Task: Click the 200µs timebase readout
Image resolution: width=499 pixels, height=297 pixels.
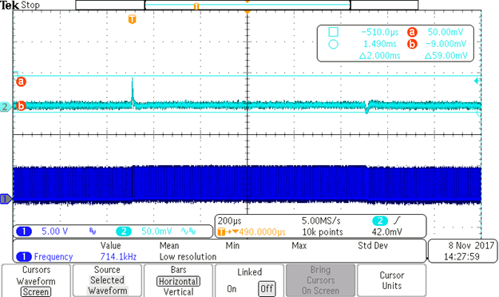Action: [x=230, y=220]
